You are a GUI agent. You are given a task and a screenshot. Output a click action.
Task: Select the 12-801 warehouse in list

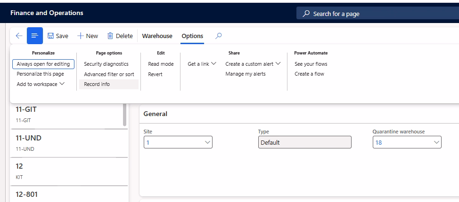pyautogui.click(x=69, y=194)
